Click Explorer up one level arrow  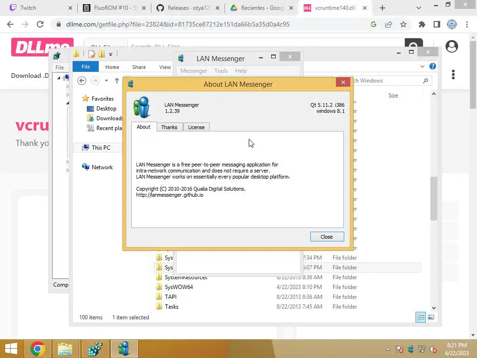click(x=117, y=81)
